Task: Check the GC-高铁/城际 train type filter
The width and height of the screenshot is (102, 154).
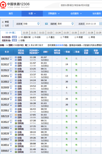Action: (19, 37)
